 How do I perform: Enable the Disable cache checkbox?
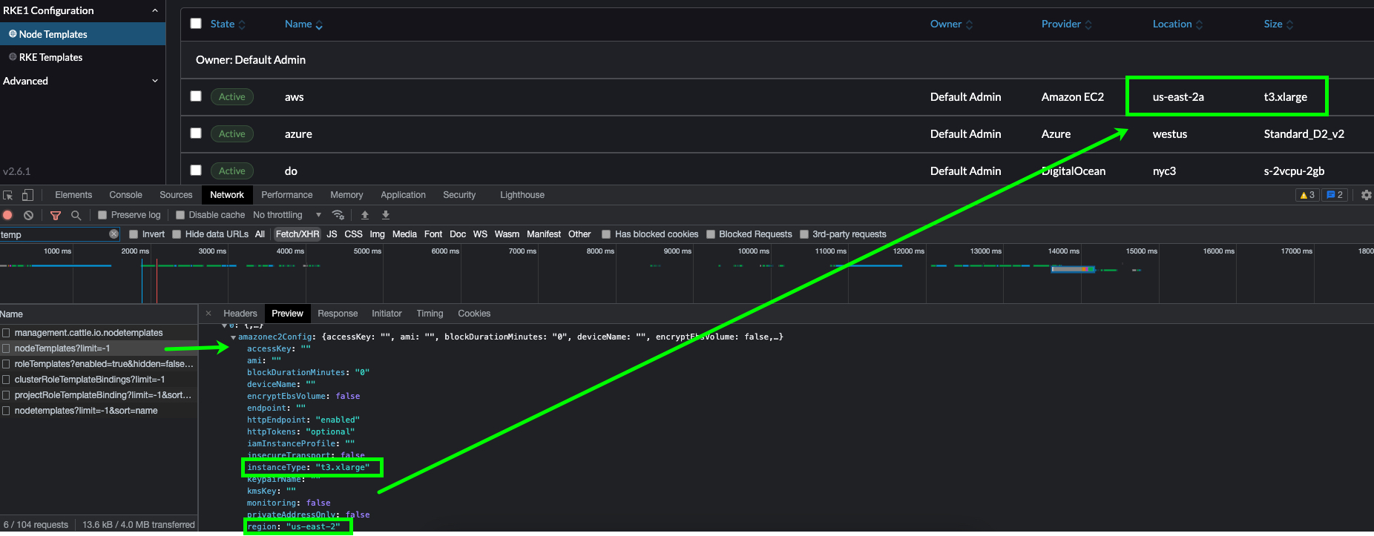tap(180, 215)
